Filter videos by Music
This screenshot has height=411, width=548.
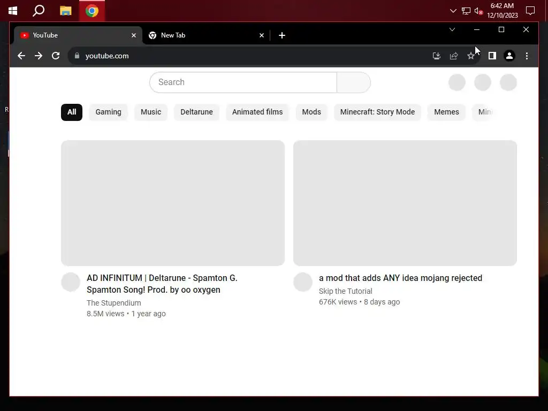point(151,112)
